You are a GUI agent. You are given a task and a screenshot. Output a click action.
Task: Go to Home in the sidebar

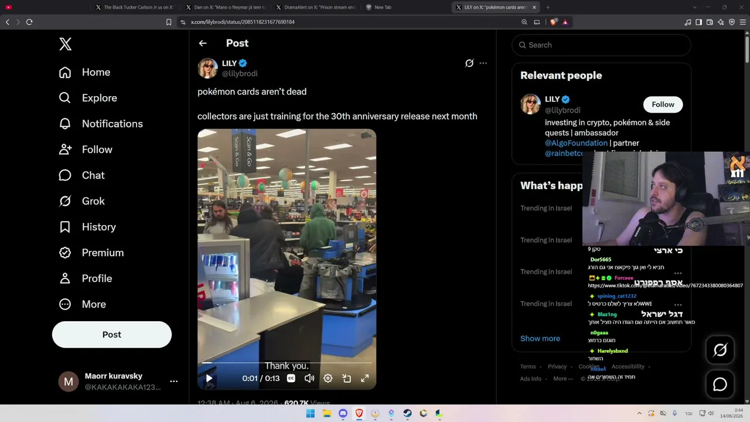coord(84,72)
